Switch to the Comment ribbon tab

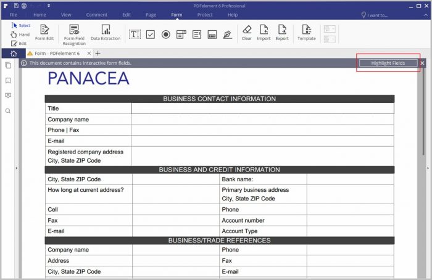97,15
